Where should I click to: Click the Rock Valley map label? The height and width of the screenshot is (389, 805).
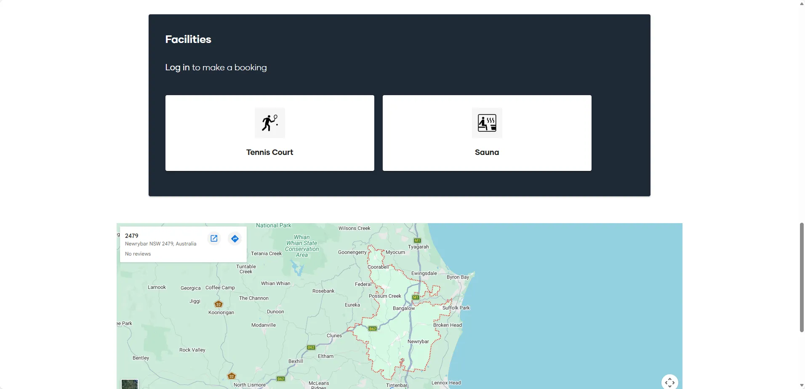[x=192, y=350]
